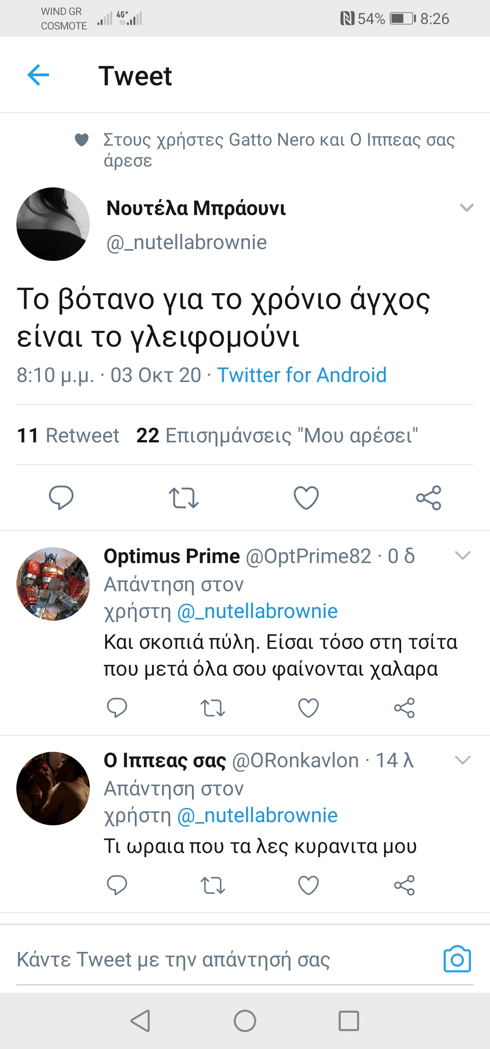The image size is (490, 1049).
Task: View the 22 "Μου αρέσει" likes list
Action: pyautogui.click(x=277, y=436)
